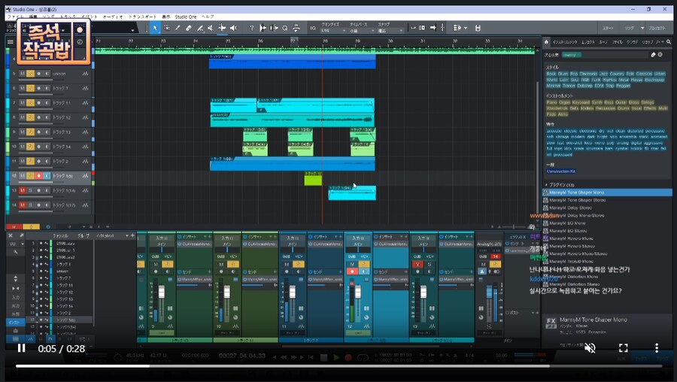Toggle solo on トラック 11
This screenshot has height=382, width=677.
[x=30, y=103]
